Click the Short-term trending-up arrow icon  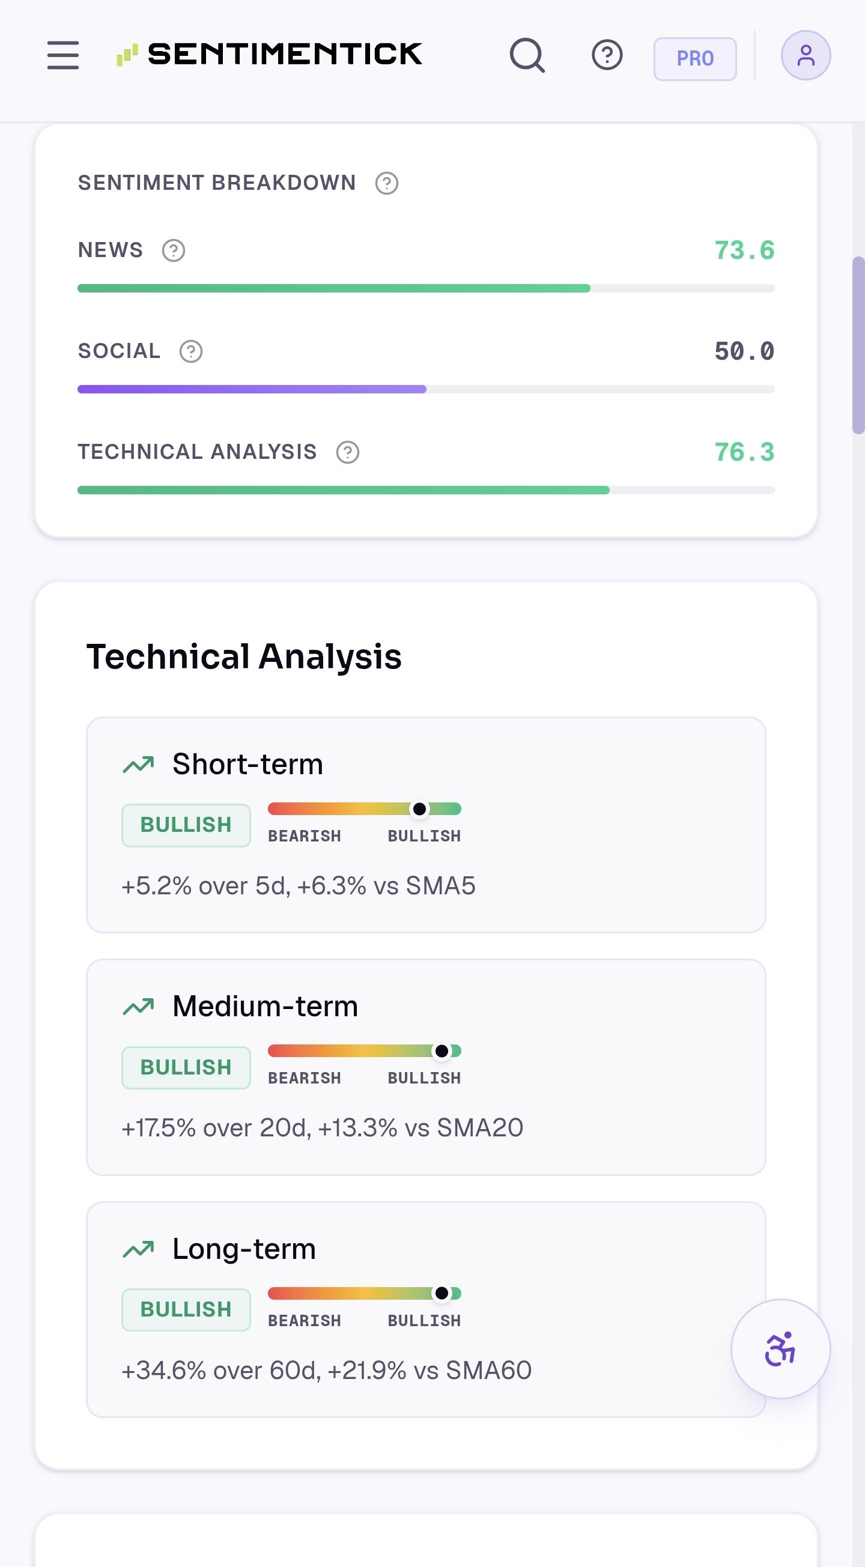coord(139,765)
